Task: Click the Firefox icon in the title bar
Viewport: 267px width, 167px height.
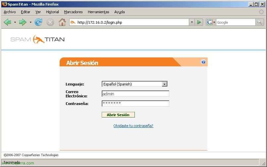Action: point(5,4)
